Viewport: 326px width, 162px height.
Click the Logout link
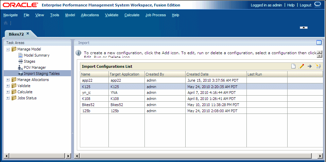pos(306,5)
